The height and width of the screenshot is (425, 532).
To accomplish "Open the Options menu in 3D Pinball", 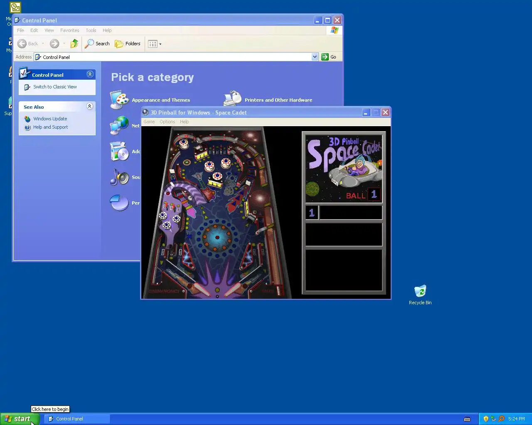I will (x=167, y=122).
